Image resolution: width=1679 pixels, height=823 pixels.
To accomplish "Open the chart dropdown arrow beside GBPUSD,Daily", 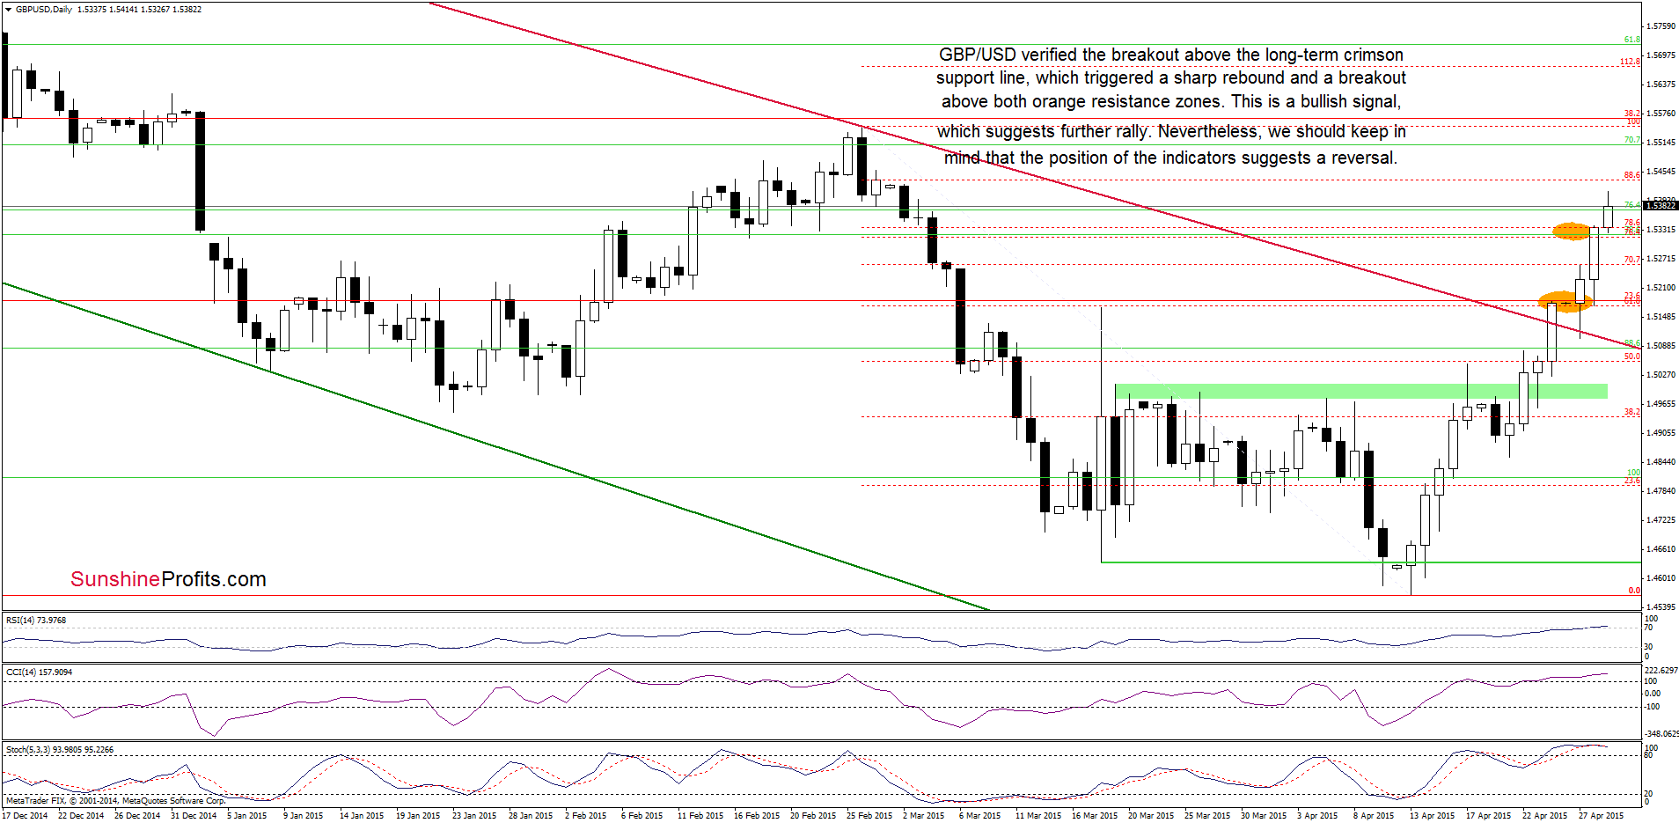I will point(9,10).
